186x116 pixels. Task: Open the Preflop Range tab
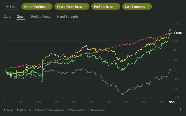pyautogui.click(x=41, y=17)
